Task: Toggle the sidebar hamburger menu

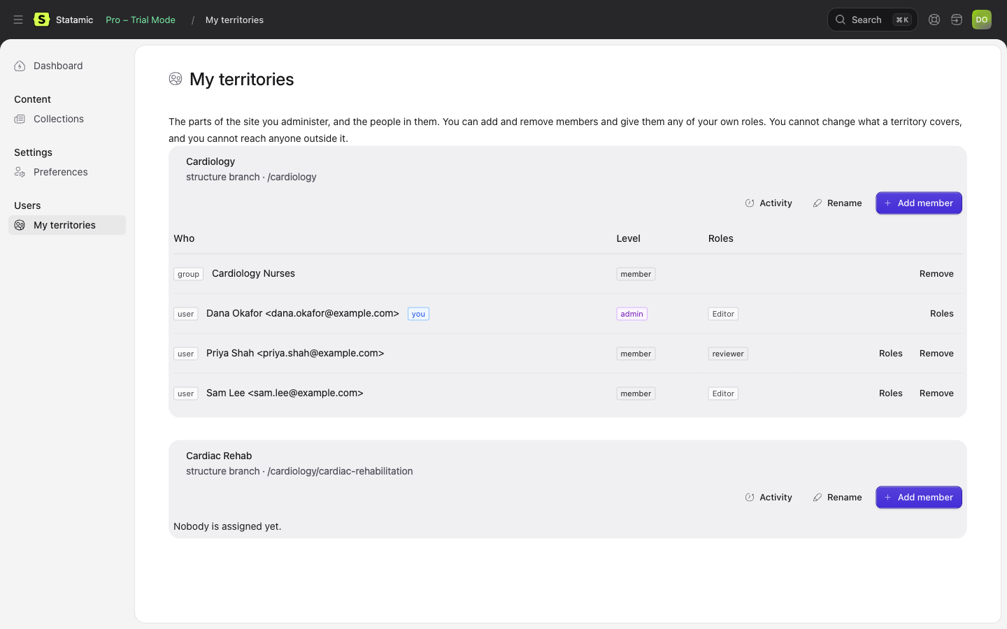Action: pyautogui.click(x=18, y=20)
